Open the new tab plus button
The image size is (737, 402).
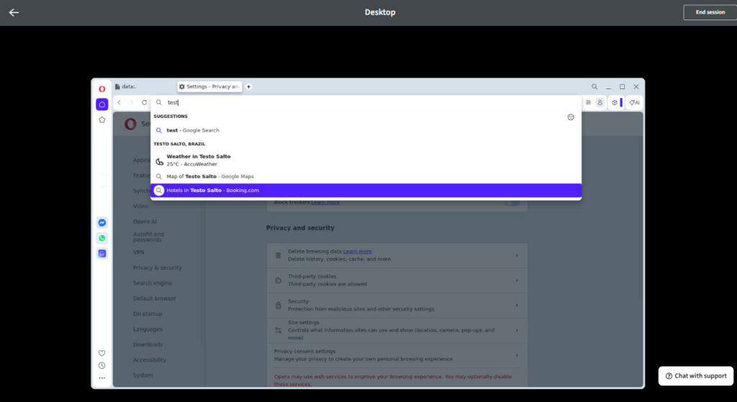coord(249,86)
